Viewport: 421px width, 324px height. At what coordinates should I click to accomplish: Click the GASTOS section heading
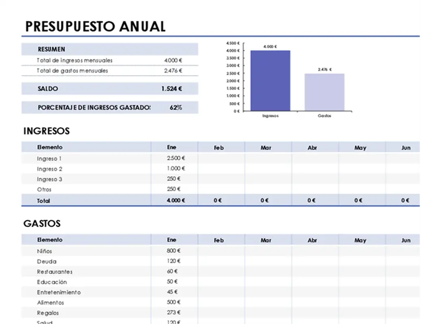(x=42, y=224)
